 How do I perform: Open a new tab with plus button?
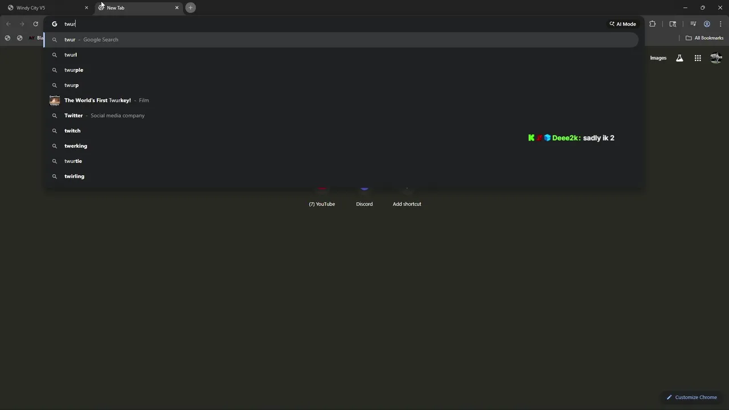click(x=191, y=7)
